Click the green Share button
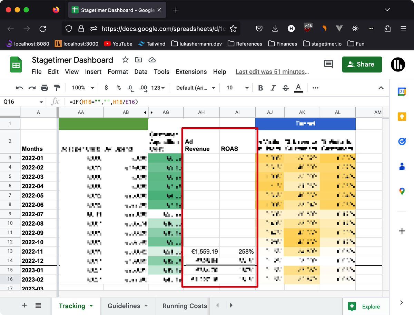 362,65
